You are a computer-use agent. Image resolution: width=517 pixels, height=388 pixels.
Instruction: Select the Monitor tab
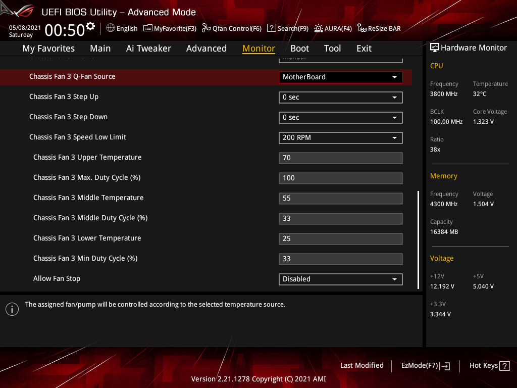tap(259, 48)
